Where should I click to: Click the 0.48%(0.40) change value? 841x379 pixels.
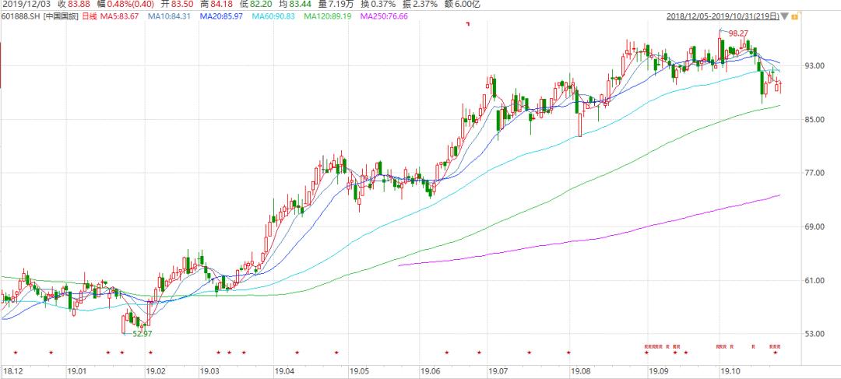tap(130, 5)
